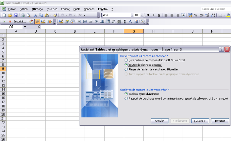The height and width of the screenshot is (141, 231).
Task: Click the 'Suivant >' button
Action: (200, 120)
